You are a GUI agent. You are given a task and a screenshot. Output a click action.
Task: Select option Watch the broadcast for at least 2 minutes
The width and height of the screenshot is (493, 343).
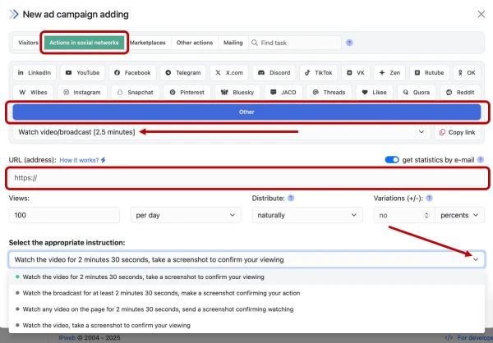click(x=246, y=293)
